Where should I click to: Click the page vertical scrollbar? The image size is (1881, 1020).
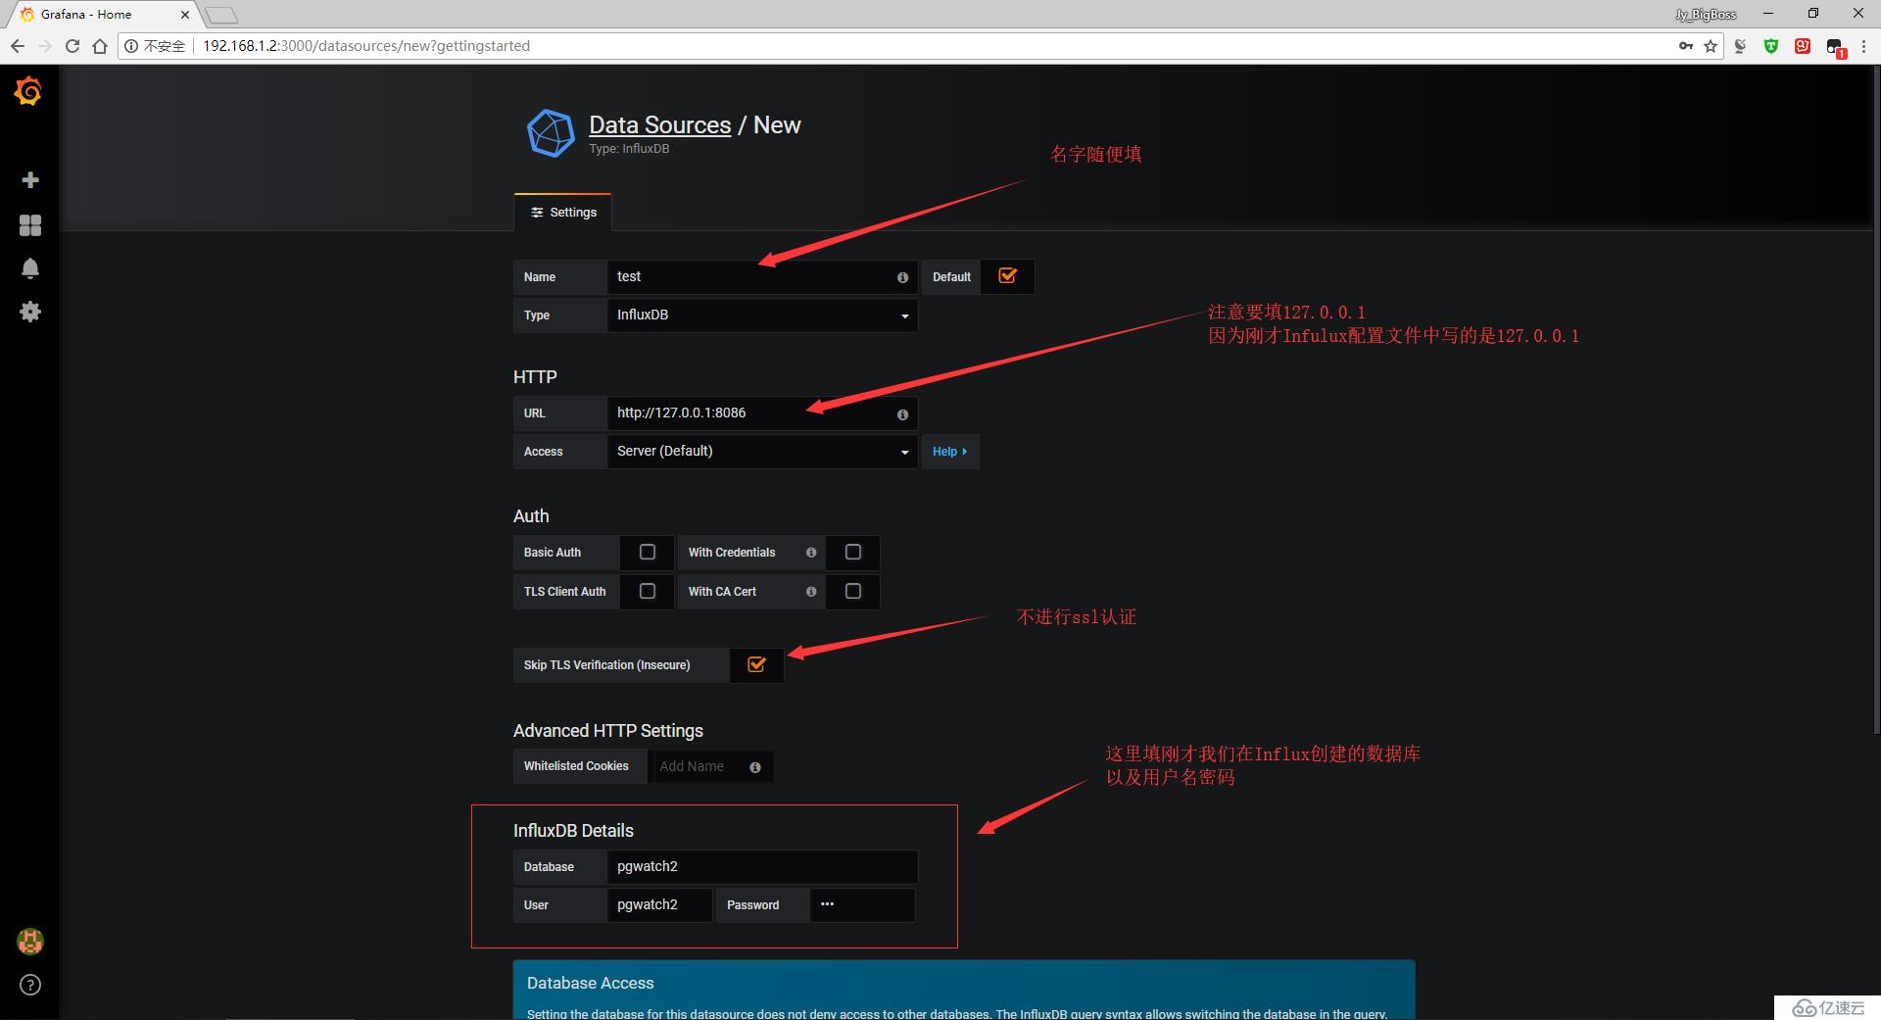pos(1876,402)
